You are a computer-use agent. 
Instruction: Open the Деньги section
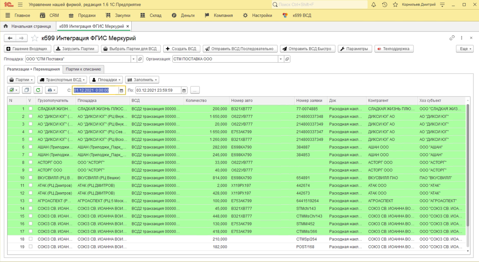pos(183,16)
